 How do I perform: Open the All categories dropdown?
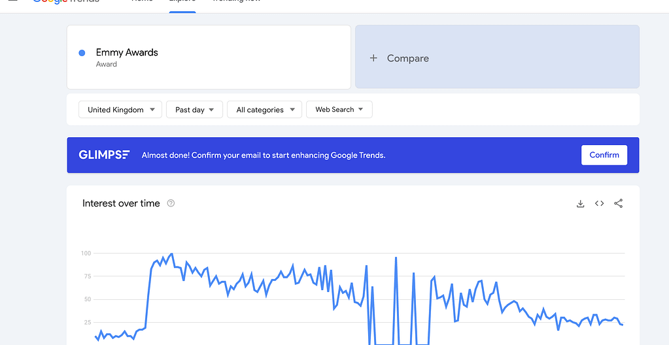pyautogui.click(x=265, y=110)
